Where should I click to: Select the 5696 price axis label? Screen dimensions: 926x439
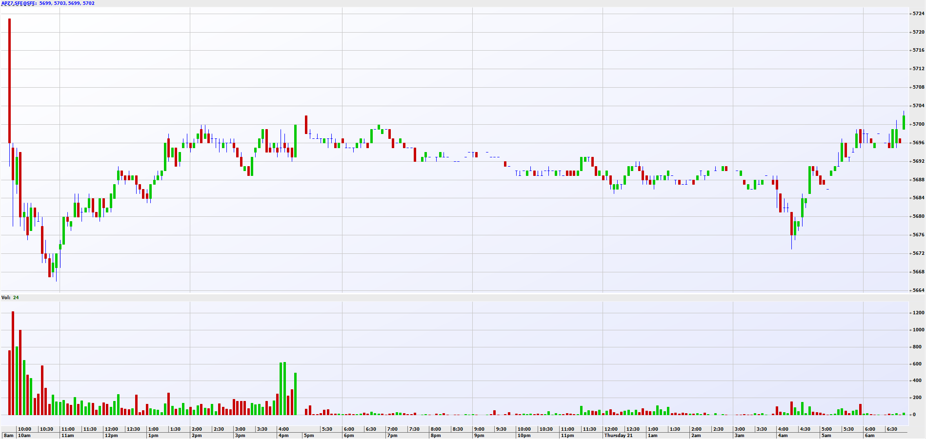point(918,143)
